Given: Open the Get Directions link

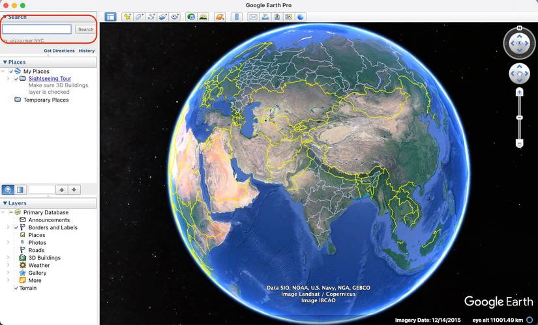Looking at the screenshot, I should 59,51.
